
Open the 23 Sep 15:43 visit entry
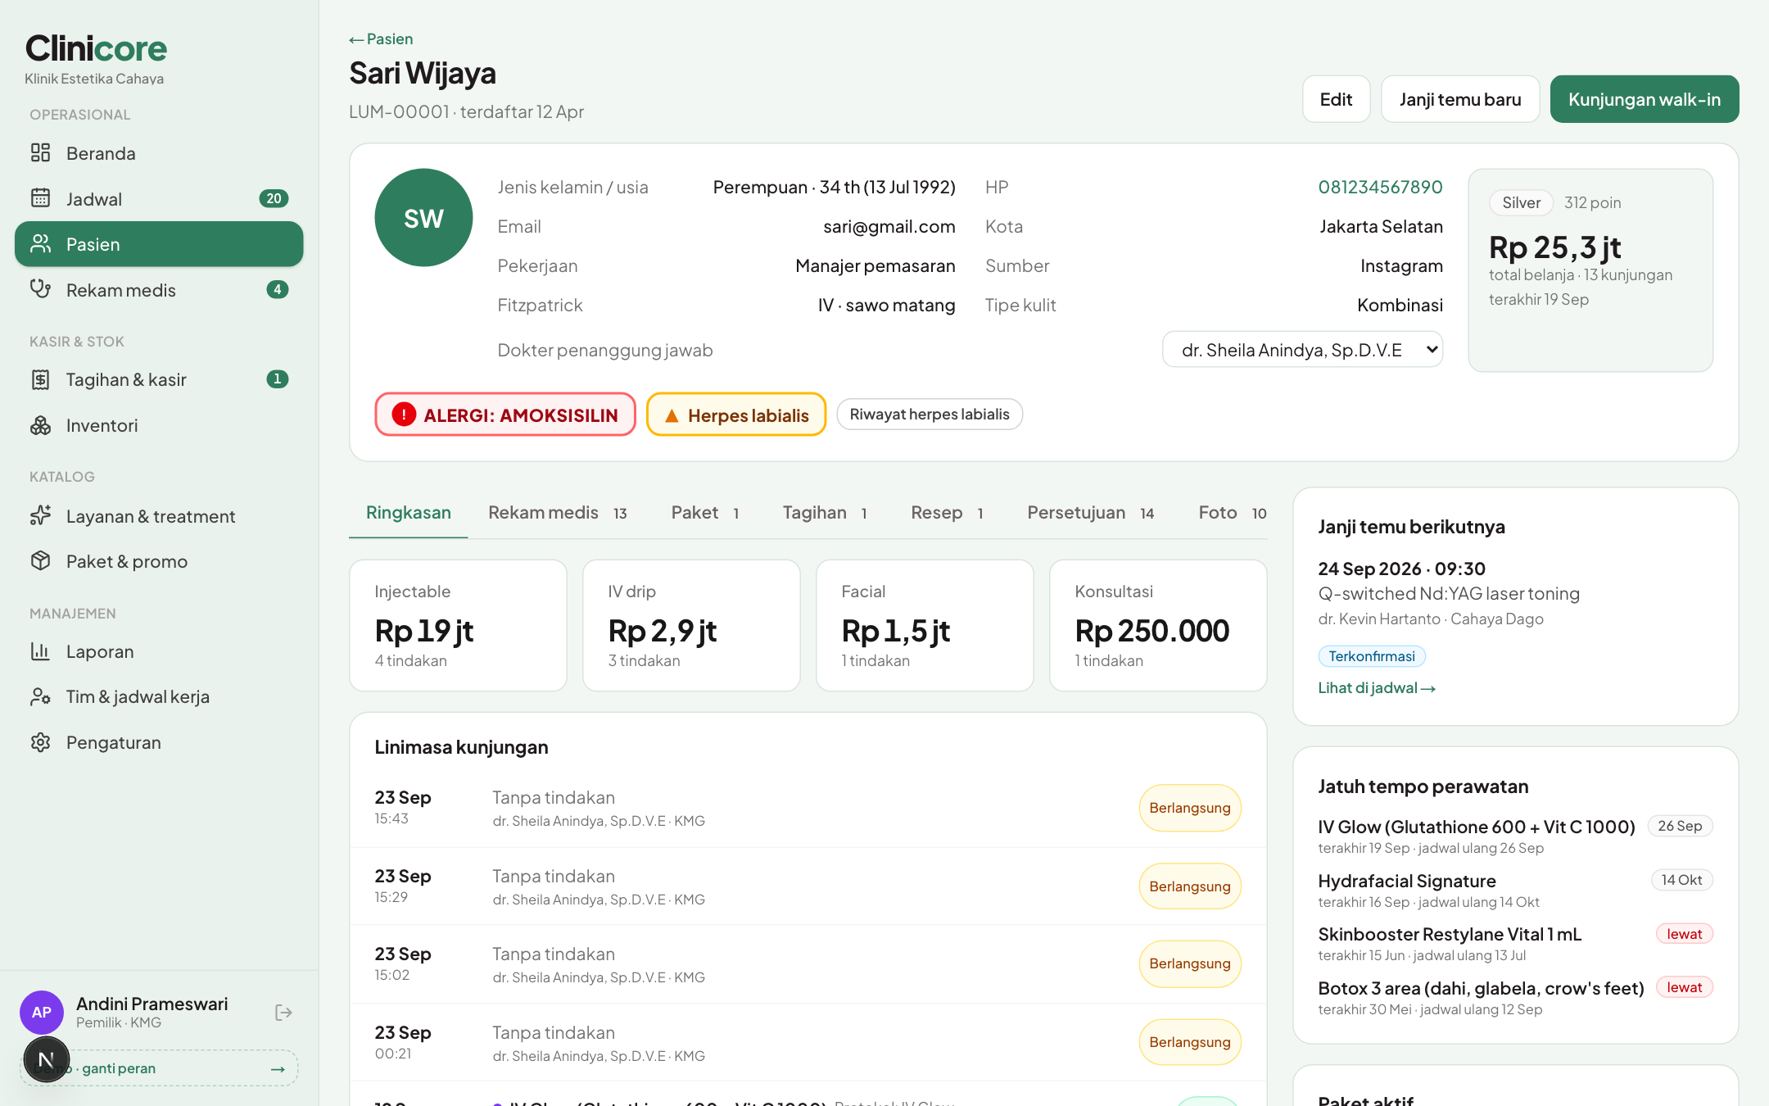click(808, 808)
